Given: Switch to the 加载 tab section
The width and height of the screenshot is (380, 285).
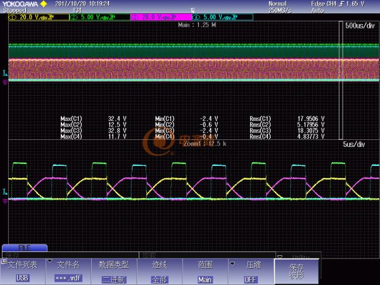Looking at the screenshot, I should point(207,255).
